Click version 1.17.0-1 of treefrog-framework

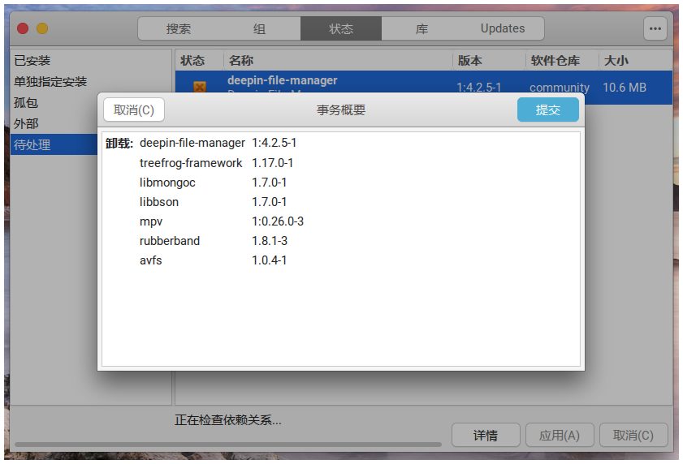(x=272, y=163)
